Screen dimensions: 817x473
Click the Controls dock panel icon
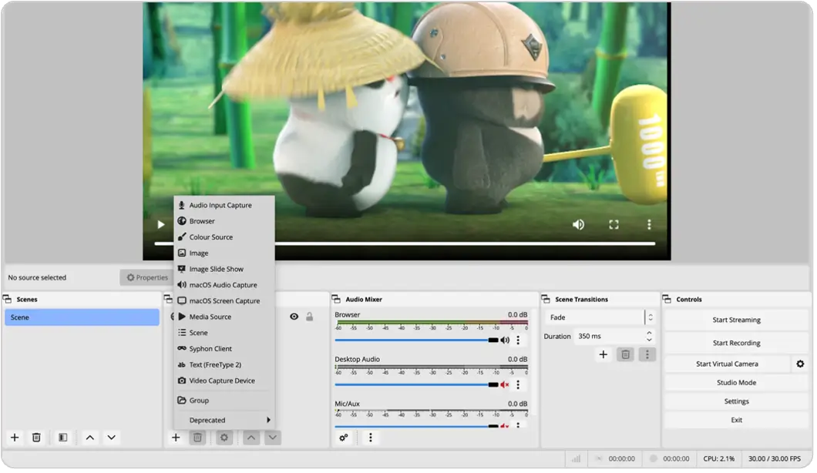pos(667,300)
